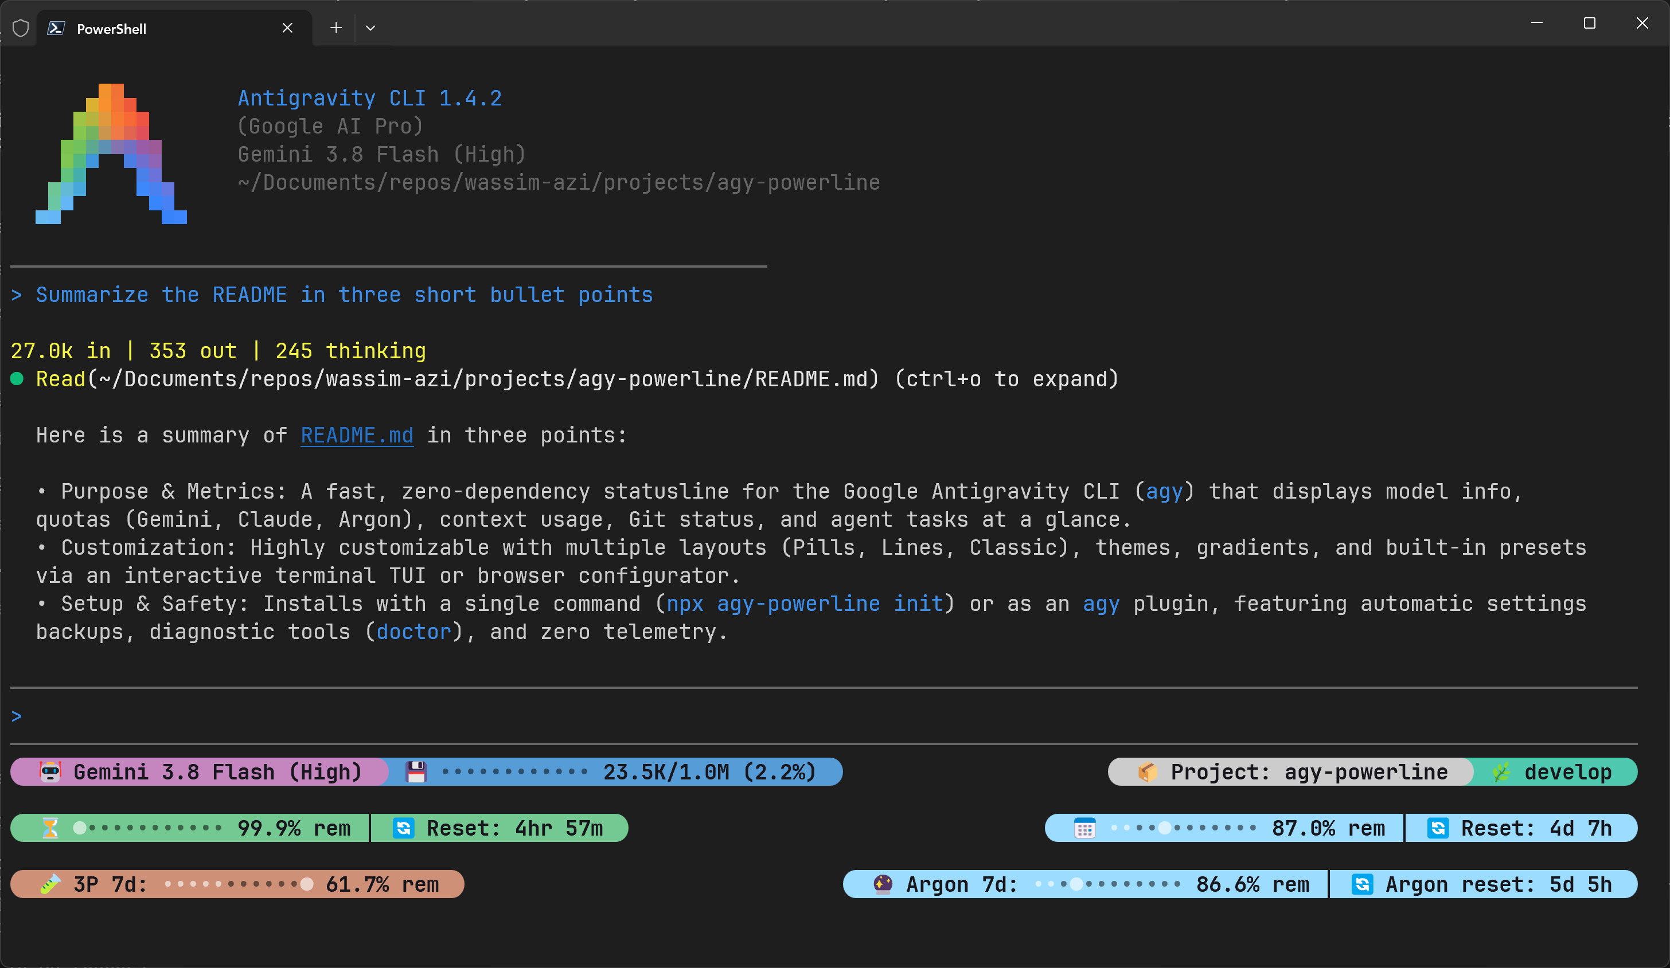Click the green dot before Read
Screen dimensions: 1670x968
(17, 379)
